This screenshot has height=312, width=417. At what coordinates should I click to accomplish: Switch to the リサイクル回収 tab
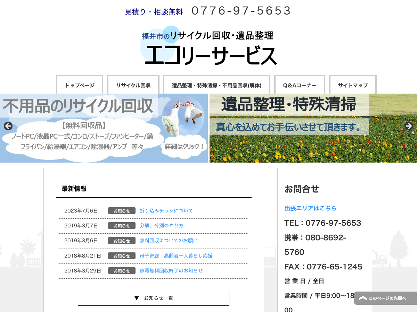pyautogui.click(x=133, y=85)
